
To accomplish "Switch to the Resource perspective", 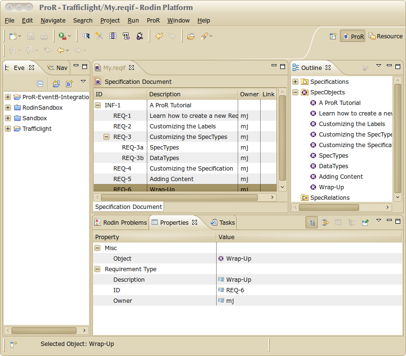I will click(386, 36).
